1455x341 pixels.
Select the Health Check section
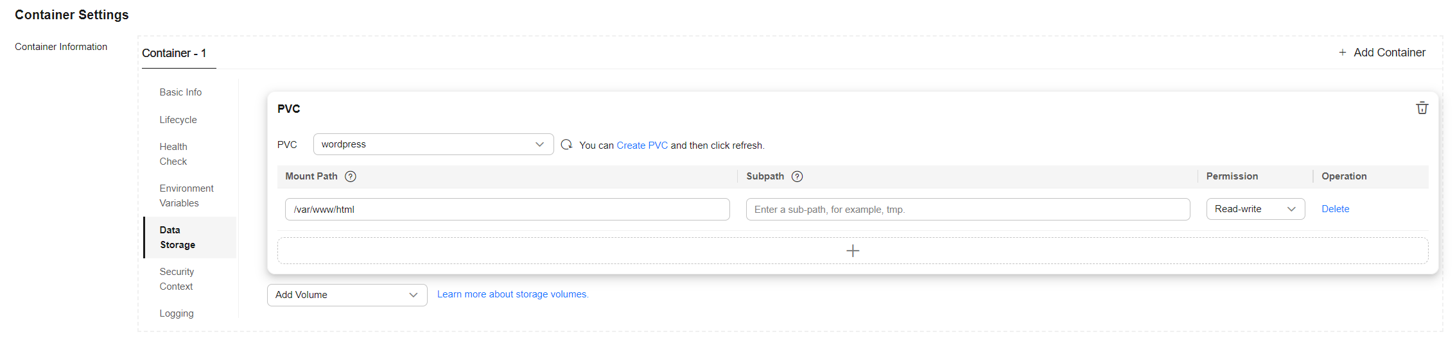173,154
